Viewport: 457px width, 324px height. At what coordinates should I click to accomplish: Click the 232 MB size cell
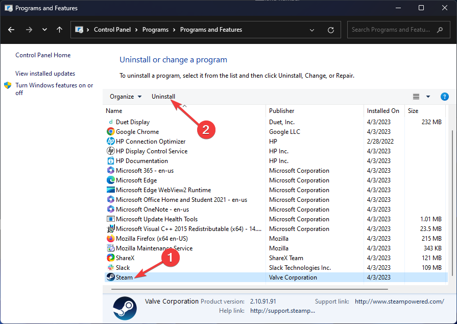431,122
